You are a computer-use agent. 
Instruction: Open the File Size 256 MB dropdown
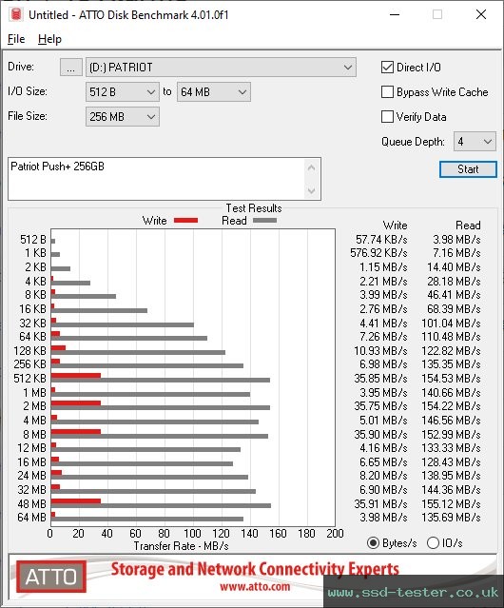pos(122,117)
